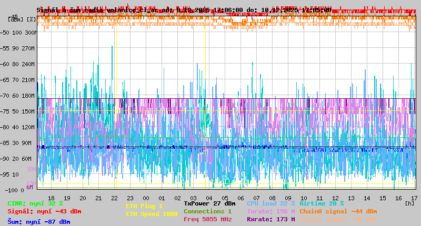Click the 180M label on the Y axis
The height and width of the screenshot is (226, 421).
[x=28, y=96]
